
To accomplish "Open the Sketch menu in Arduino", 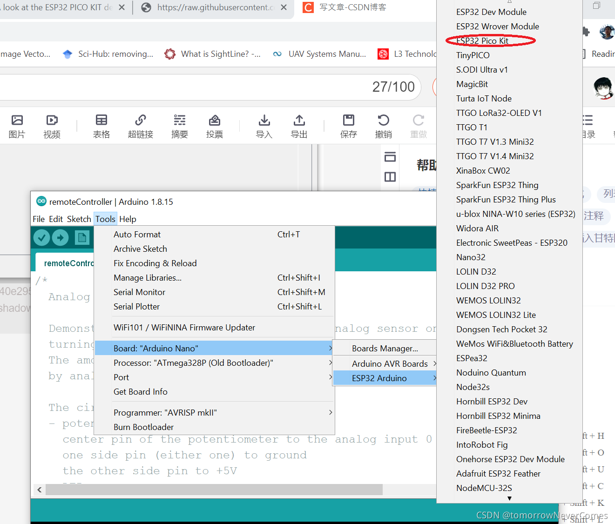I will 79,219.
